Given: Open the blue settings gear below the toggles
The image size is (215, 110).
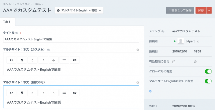Looking at the screenshot, I should coord(150,91).
